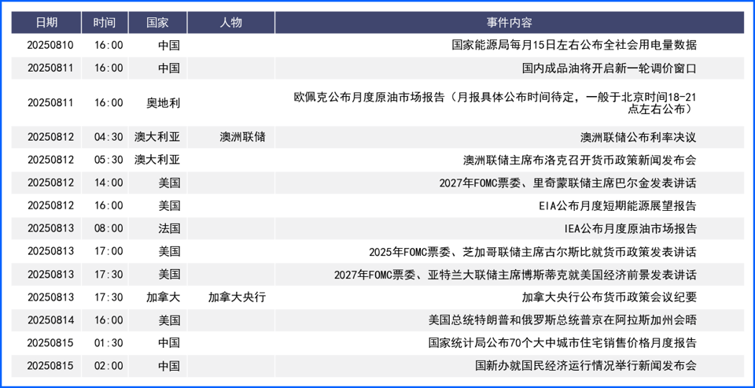Select 中国 in the 01:30 row
The width and height of the screenshot is (755, 388).
click(x=169, y=342)
